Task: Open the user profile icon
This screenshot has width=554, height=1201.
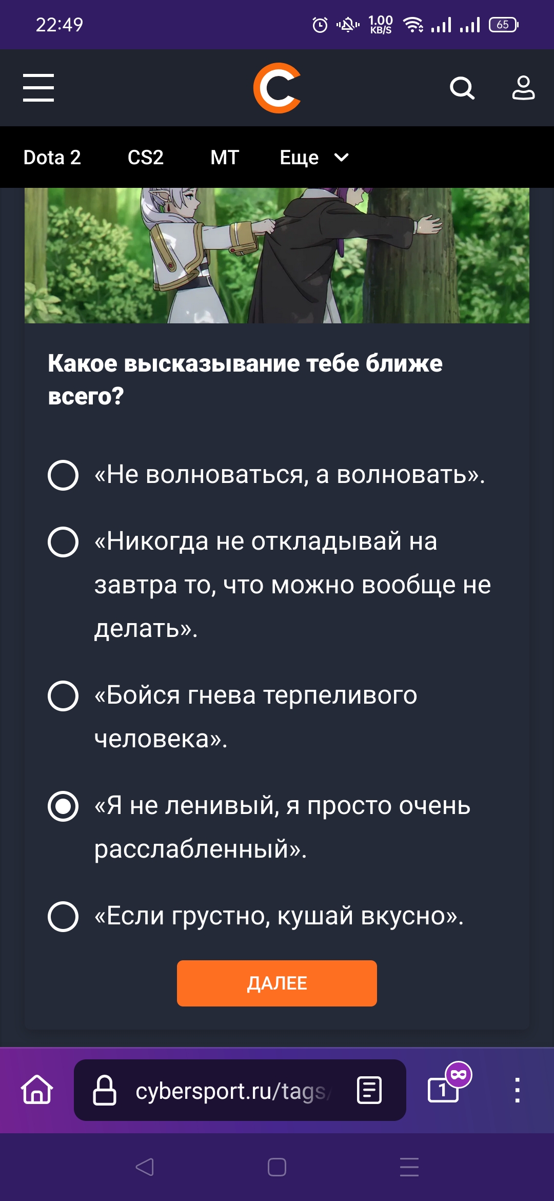Action: coord(523,88)
